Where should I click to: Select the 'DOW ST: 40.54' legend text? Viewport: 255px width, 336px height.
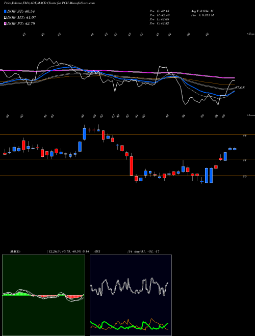point(21,11)
